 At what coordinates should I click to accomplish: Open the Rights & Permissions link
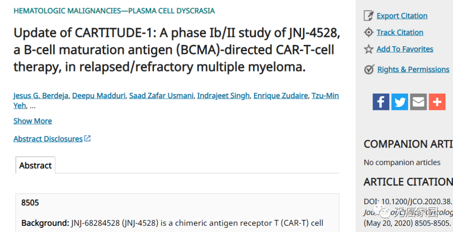tap(413, 70)
